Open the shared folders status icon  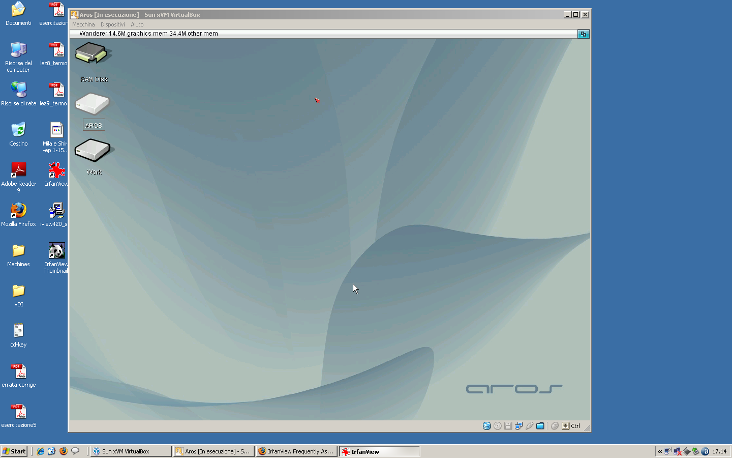pos(540,426)
